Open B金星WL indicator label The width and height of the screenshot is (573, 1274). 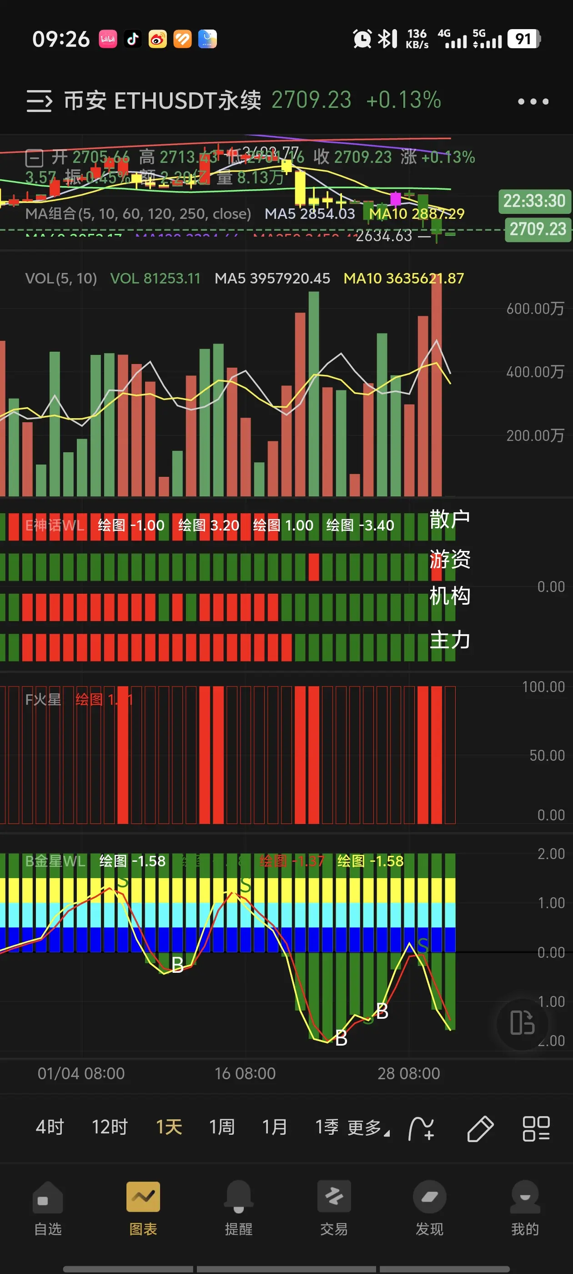click(x=55, y=861)
